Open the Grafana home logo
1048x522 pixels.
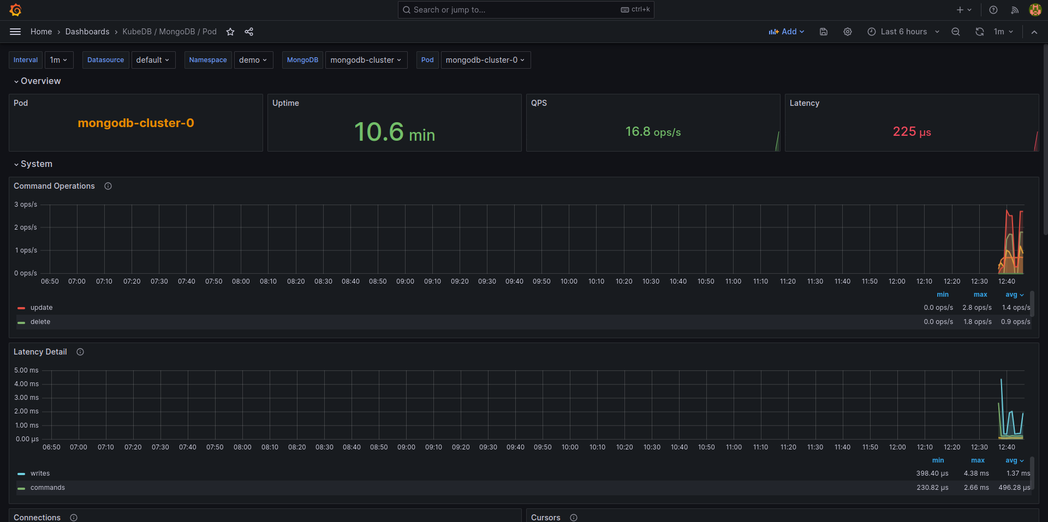tap(15, 9)
